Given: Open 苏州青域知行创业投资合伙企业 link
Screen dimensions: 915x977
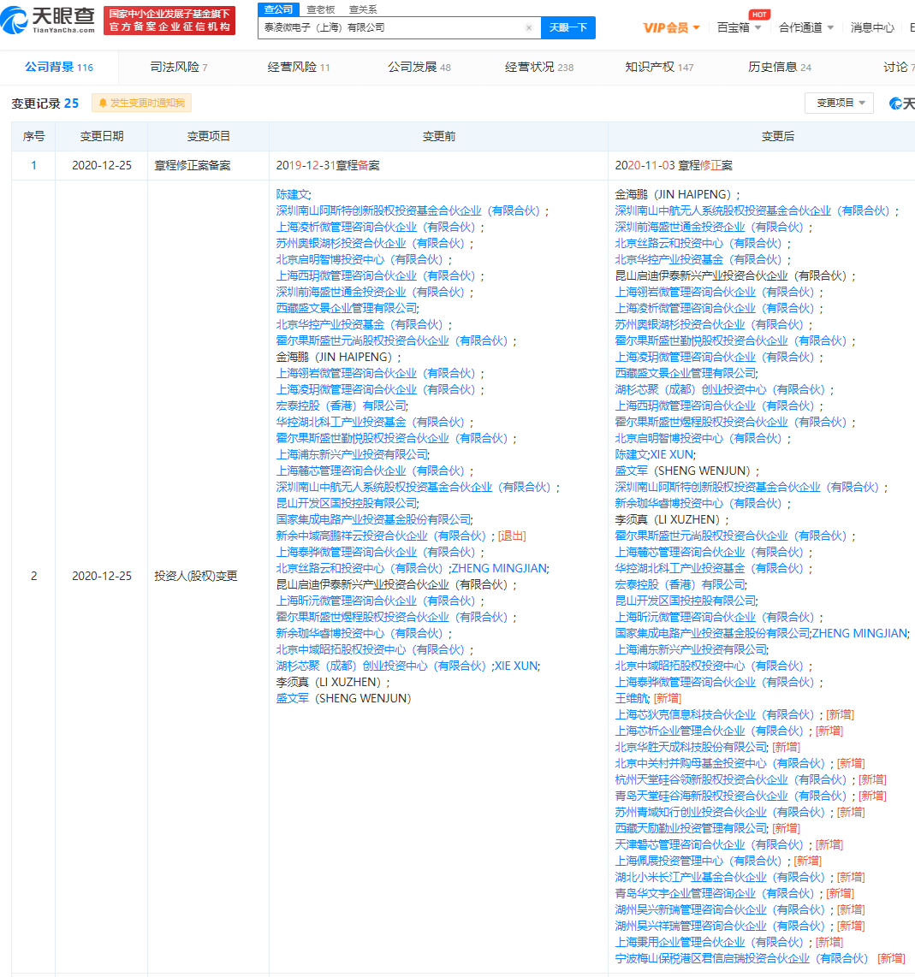Looking at the screenshot, I should (720, 812).
